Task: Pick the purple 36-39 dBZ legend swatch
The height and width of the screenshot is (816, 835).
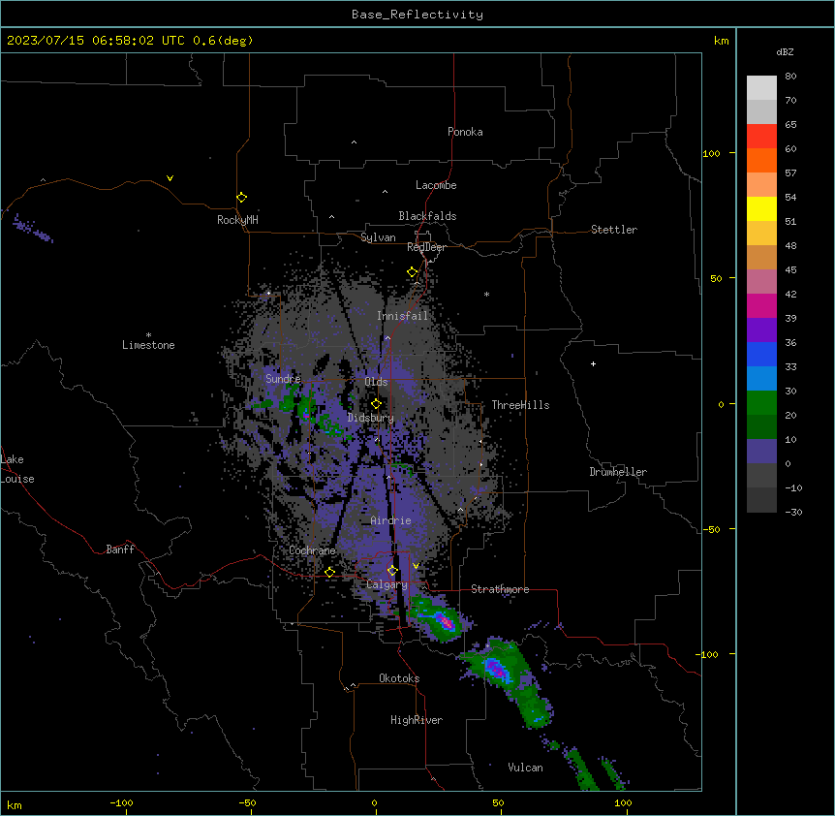Action: tap(761, 330)
